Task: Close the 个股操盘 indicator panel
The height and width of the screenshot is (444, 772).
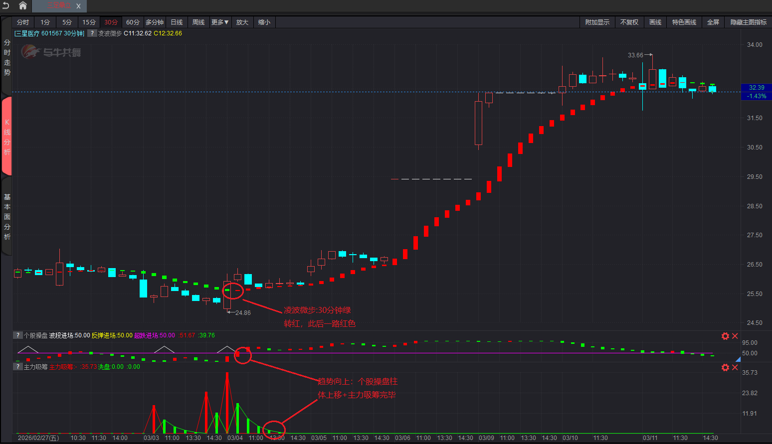Action: point(735,336)
